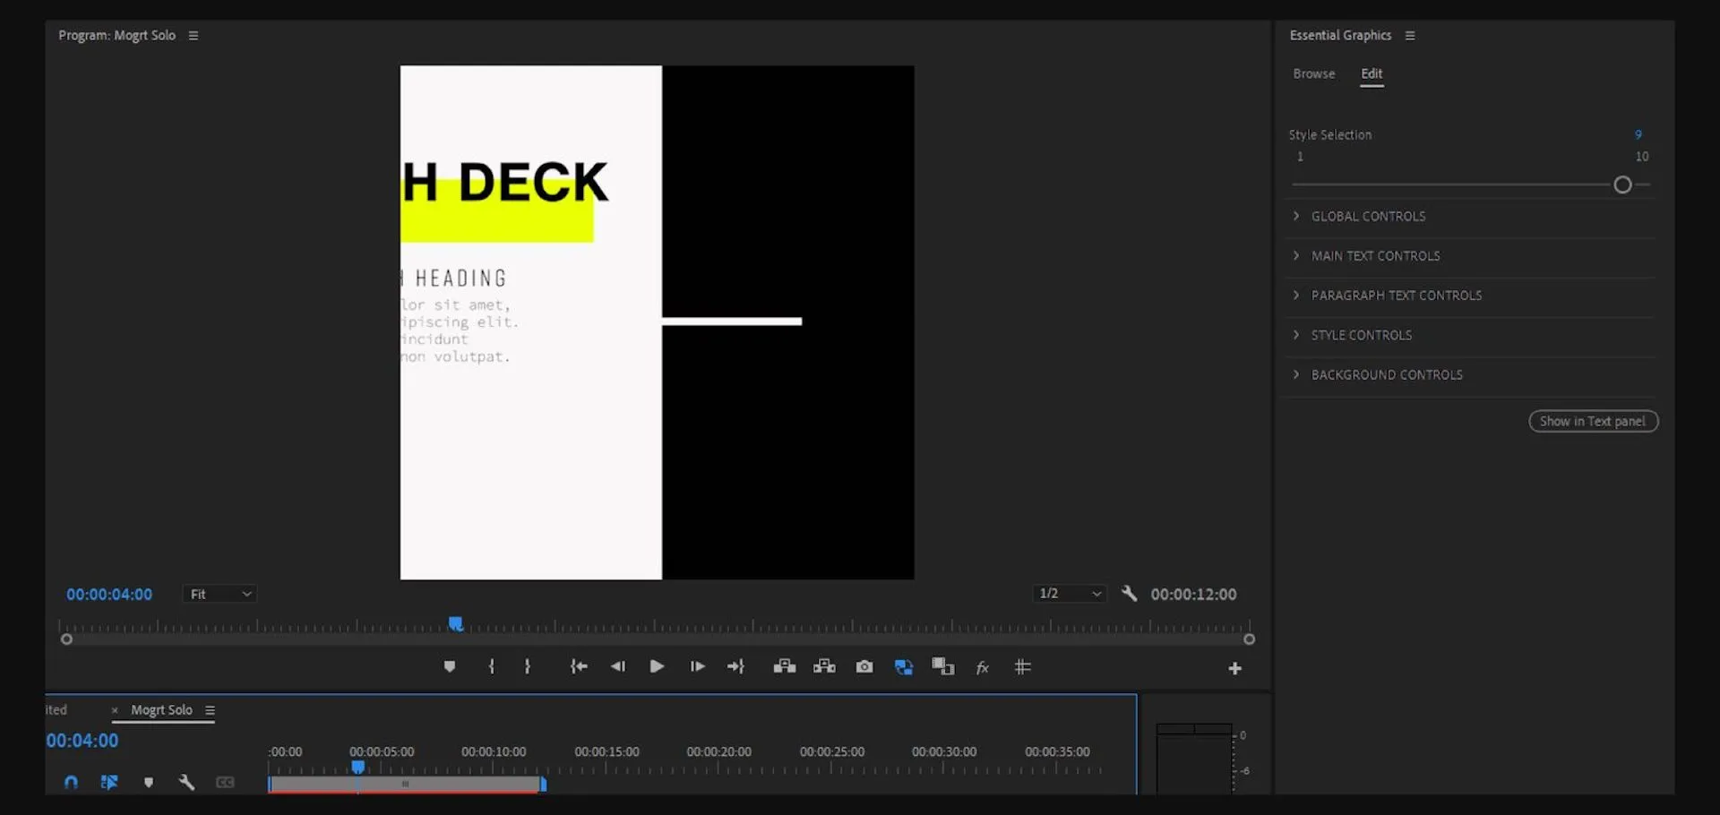Switch to the Browse tab
The width and height of the screenshot is (1720, 815).
point(1313,74)
